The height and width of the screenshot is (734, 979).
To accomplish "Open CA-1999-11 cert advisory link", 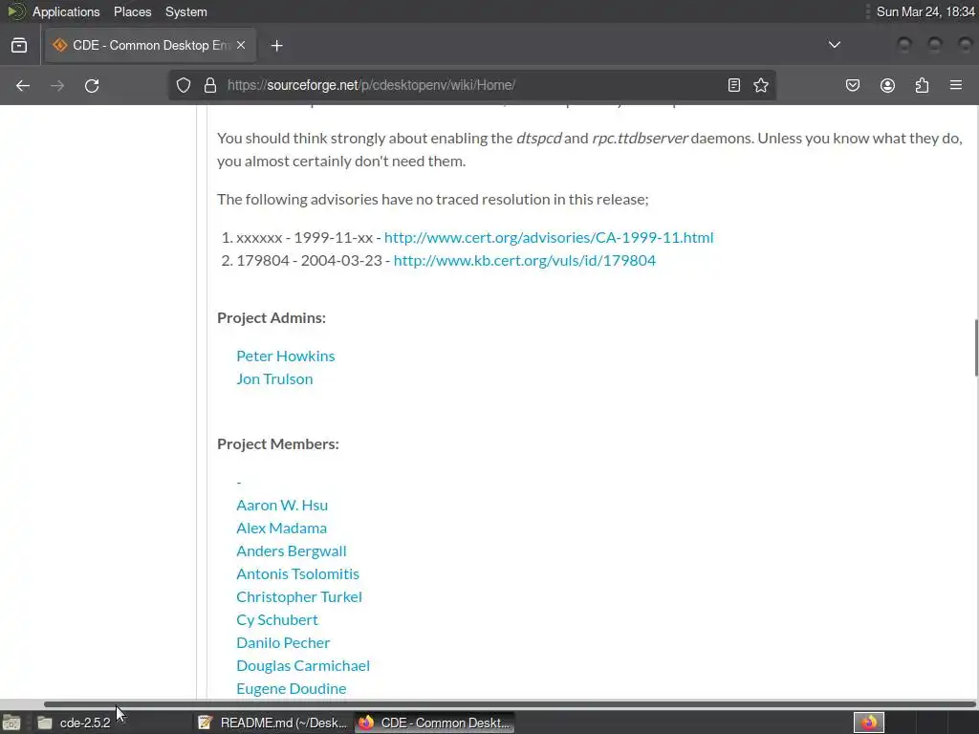I will coord(549,238).
